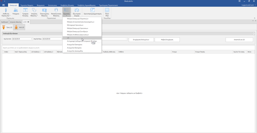The image size is (257, 133).
Task: Click the Εξωτερικά Ιατρεία ambulance icon
Action: [77, 11]
